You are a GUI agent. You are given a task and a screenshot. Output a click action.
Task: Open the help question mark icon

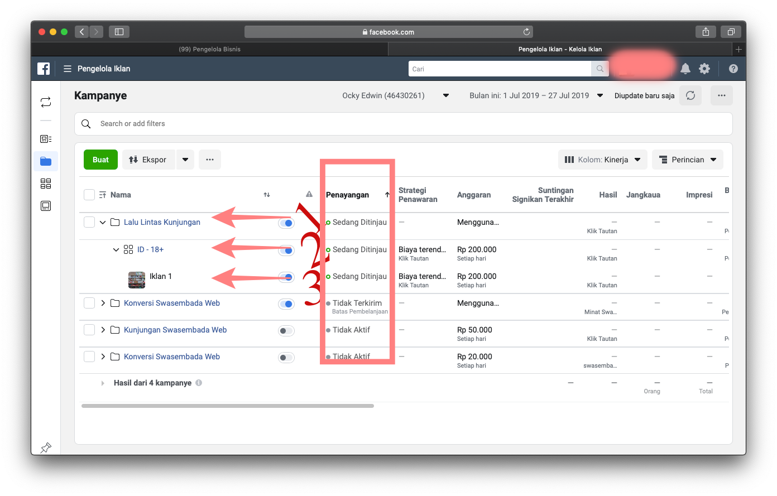(x=733, y=69)
